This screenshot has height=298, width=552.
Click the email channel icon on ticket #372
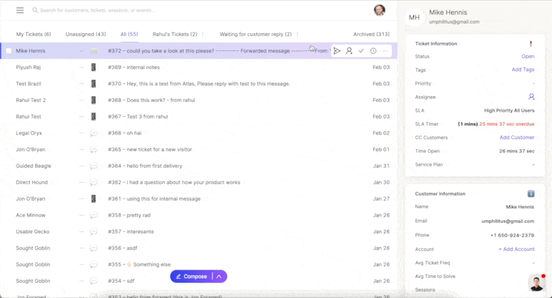94,51
